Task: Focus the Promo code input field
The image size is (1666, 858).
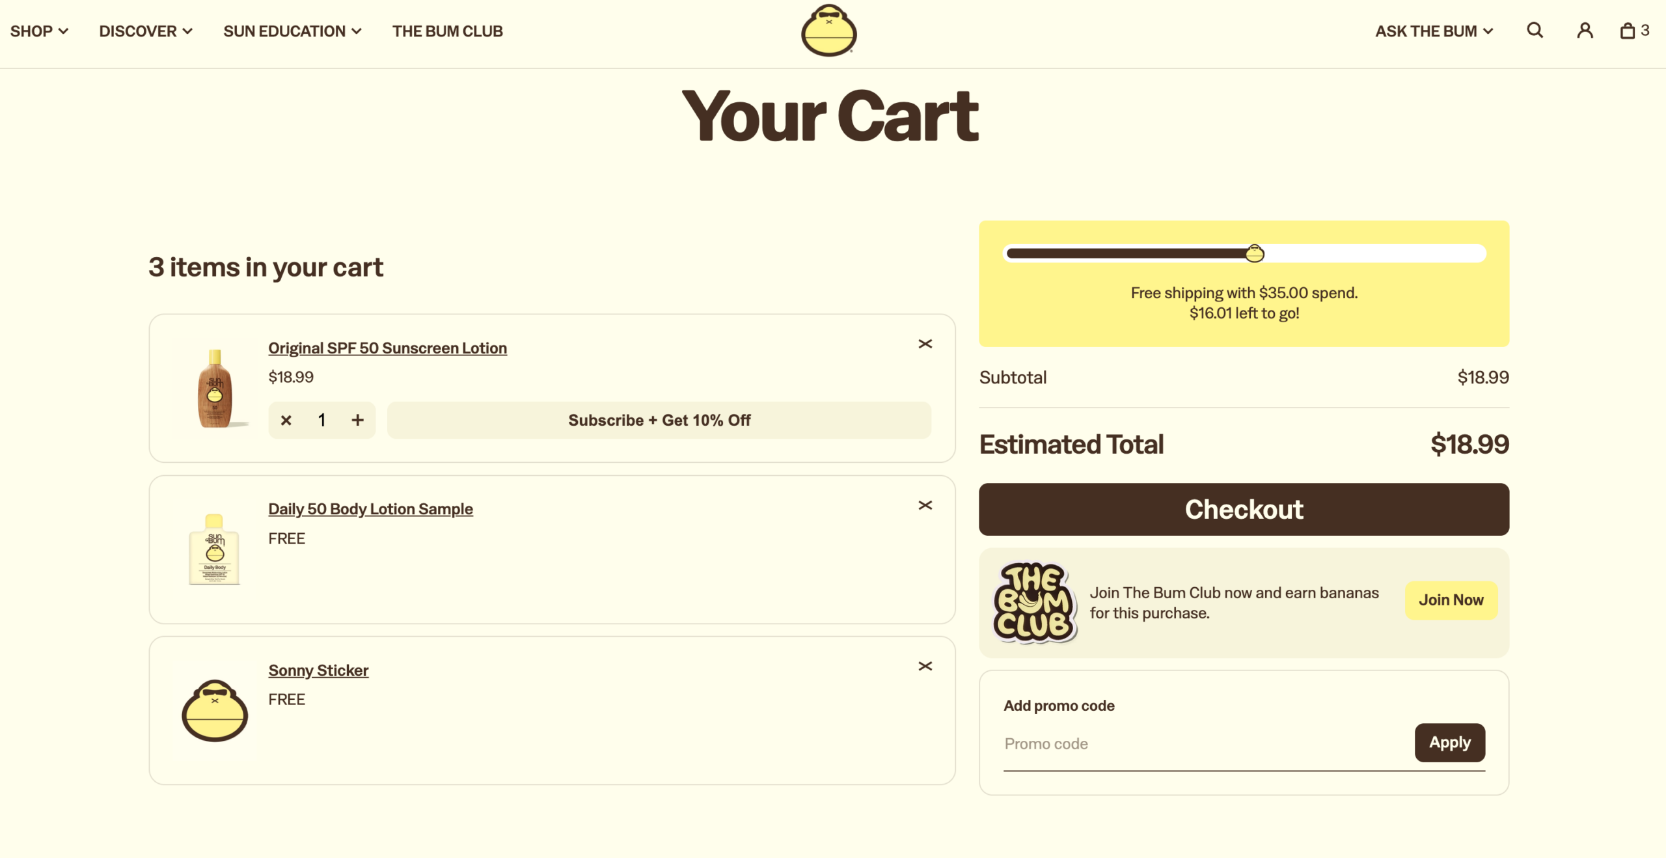Action: click(x=1205, y=743)
